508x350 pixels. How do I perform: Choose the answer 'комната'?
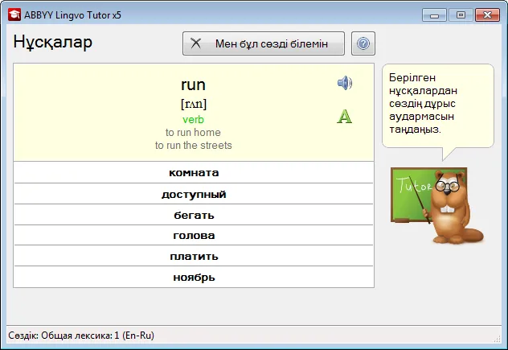194,172
